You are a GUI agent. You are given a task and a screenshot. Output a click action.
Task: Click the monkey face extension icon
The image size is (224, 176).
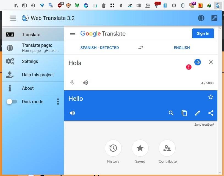[68, 5]
